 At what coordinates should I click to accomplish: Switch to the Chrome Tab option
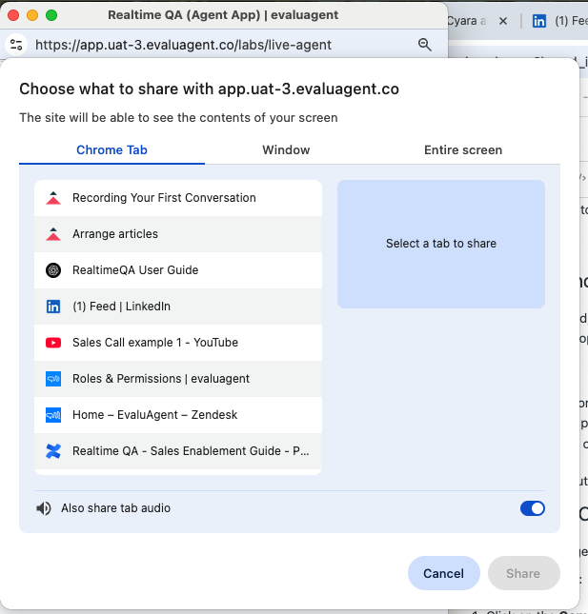(x=112, y=150)
